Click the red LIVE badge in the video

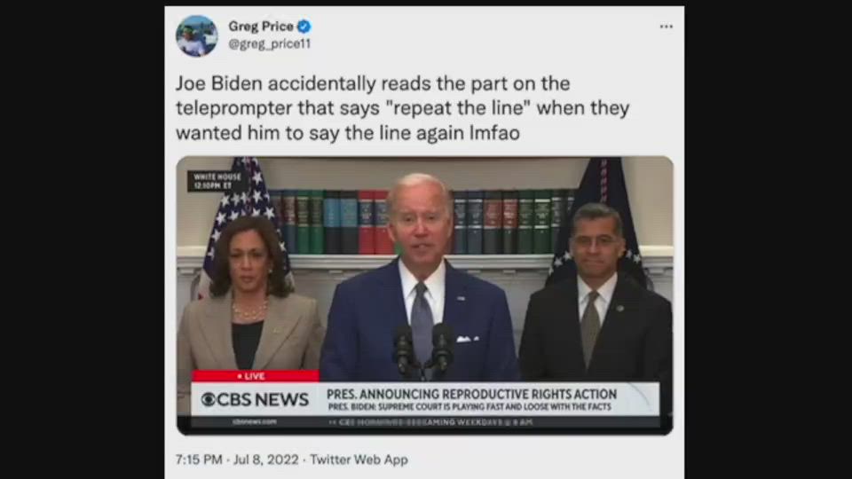[255, 376]
